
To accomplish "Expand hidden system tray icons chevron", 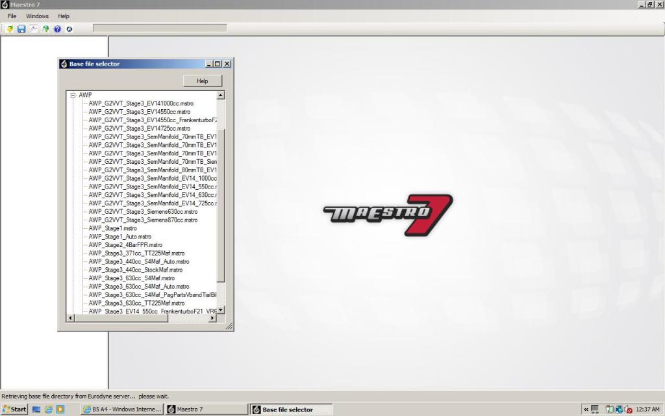I will pos(586,409).
